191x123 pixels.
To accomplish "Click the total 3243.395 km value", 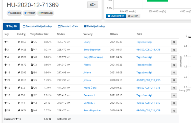I will pos(64,119).
